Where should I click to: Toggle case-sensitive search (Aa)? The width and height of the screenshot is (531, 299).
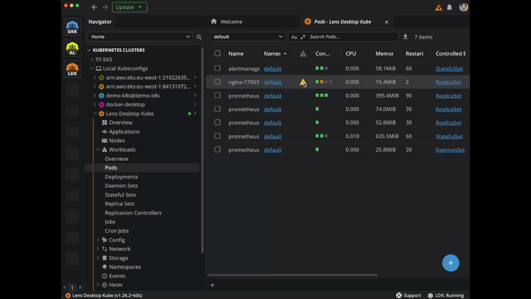click(294, 37)
